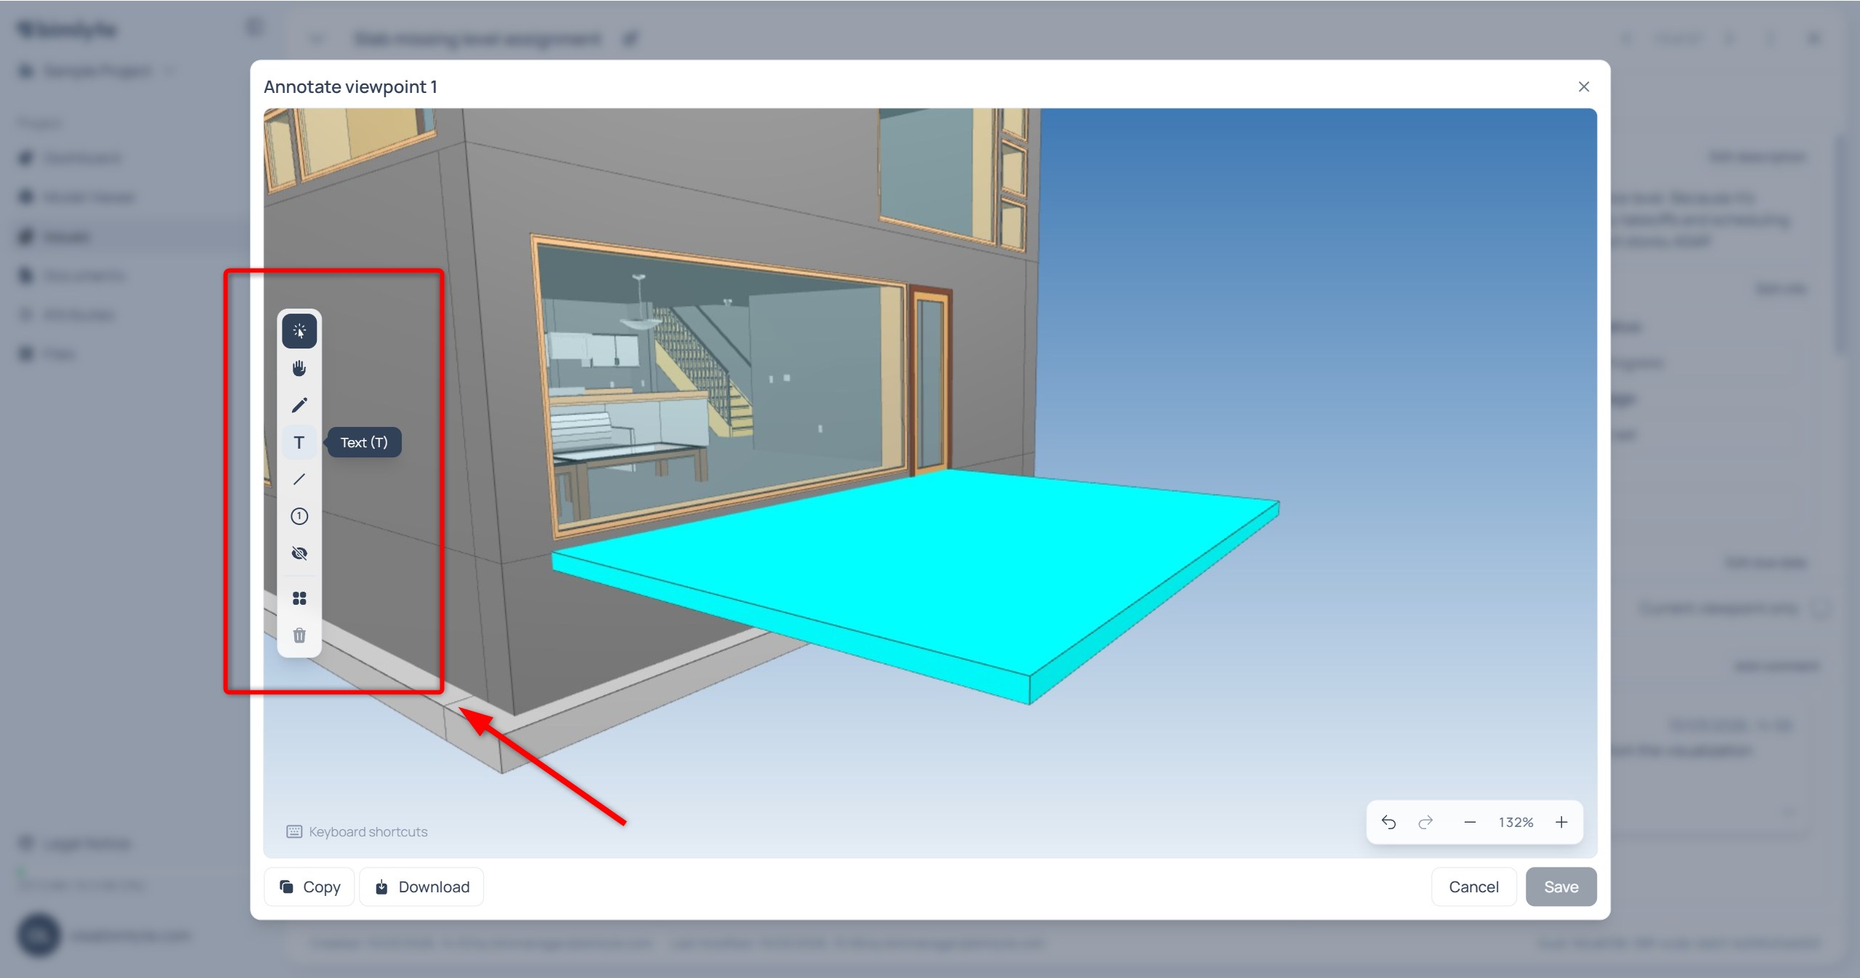The width and height of the screenshot is (1860, 978).
Task: Select the numbered marker tool
Action: tap(299, 516)
